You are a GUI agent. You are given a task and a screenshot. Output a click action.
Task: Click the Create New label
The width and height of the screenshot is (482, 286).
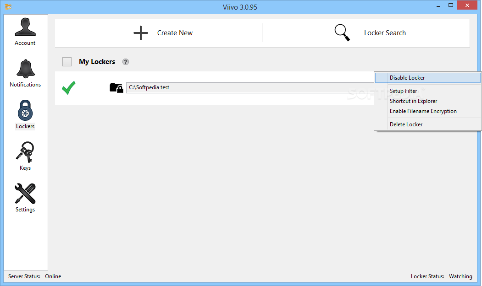point(175,33)
